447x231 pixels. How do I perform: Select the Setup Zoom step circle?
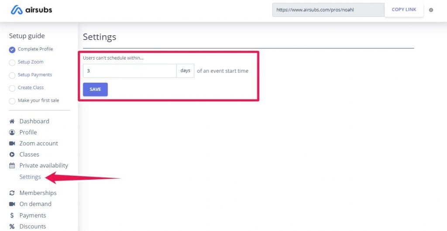tap(12, 63)
